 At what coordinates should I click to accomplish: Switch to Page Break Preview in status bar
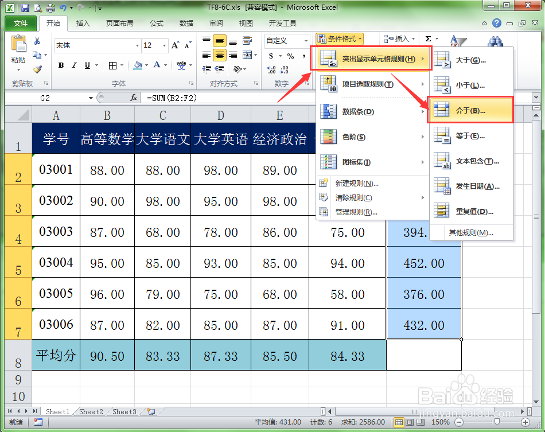coord(421,422)
